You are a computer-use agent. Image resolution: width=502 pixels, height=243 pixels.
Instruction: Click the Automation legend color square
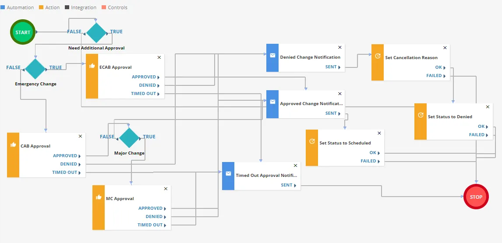(3, 7)
